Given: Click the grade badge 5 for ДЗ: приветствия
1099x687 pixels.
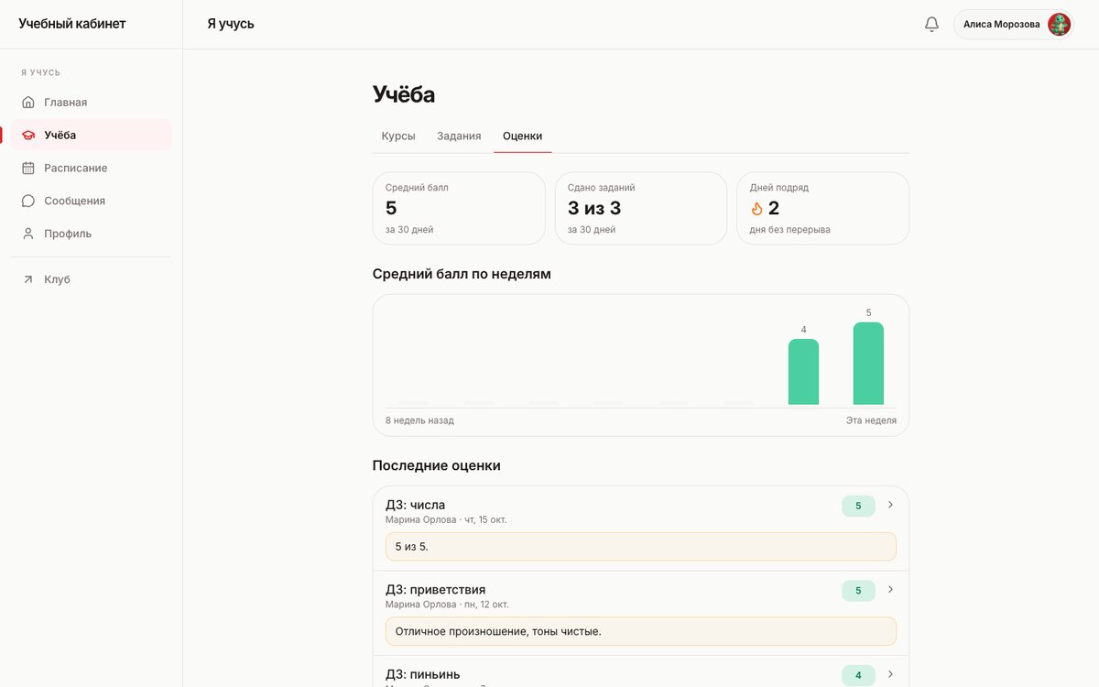Looking at the screenshot, I should 858,591.
